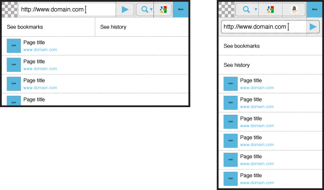
Task: Click the blue go arrow in portrait mockup
Action: 313,27
